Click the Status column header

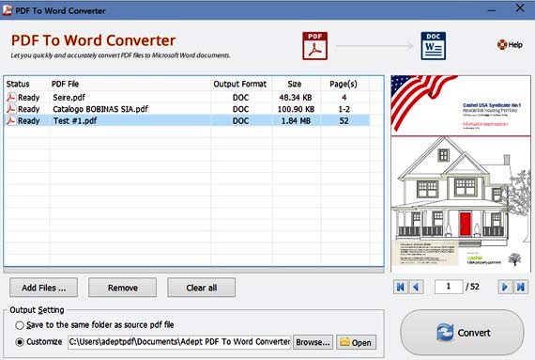point(18,84)
